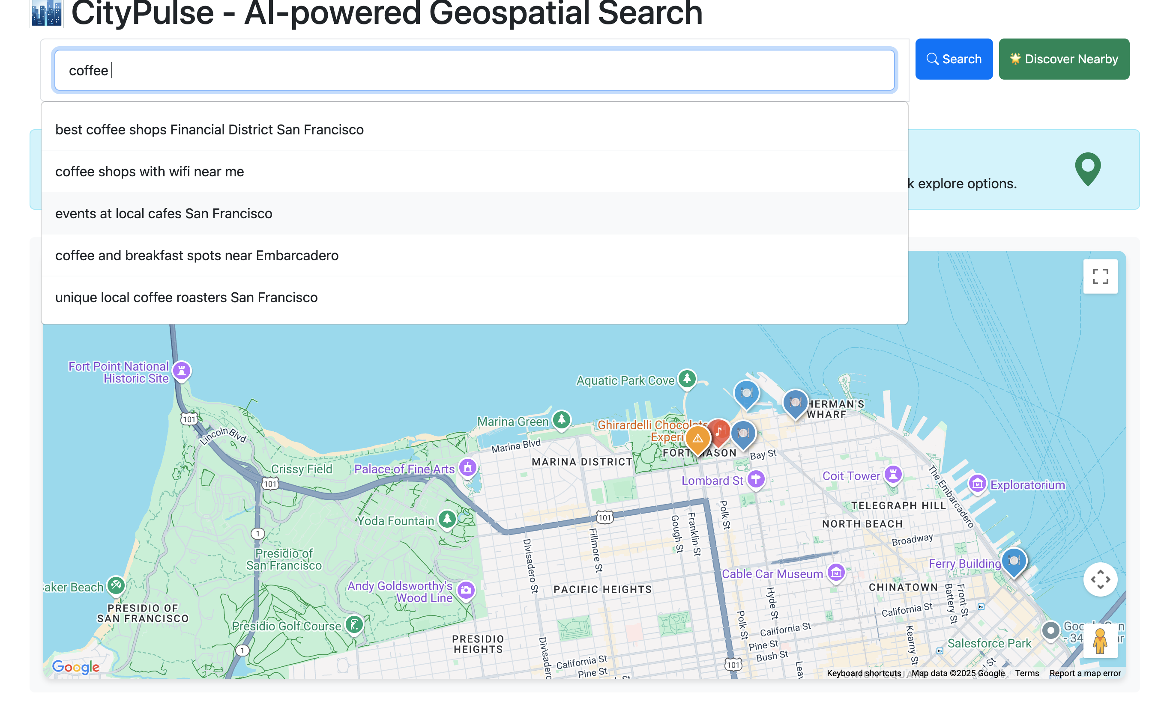
Task: Click the Exploratorium museum icon
Action: (x=977, y=484)
